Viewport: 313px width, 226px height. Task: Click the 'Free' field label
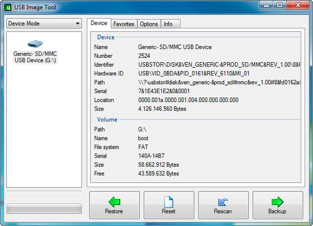(99, 174)
